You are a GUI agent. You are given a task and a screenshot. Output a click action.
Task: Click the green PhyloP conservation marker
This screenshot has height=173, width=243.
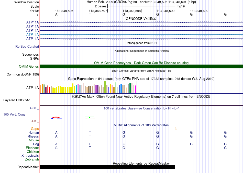90,117
